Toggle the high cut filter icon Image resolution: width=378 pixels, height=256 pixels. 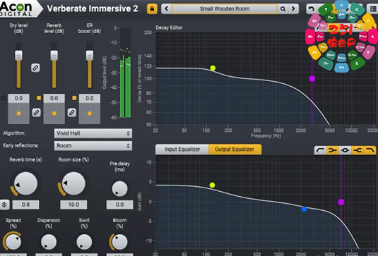(x=370, y=150)
